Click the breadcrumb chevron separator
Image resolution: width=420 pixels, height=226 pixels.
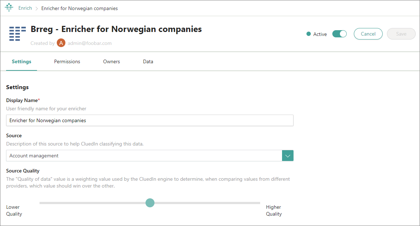[37, 8]
